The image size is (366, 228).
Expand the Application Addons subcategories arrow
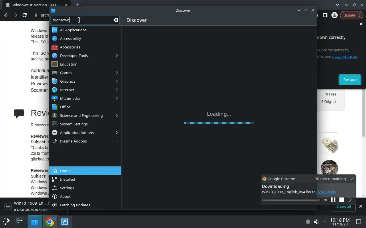tap(117, 133)
